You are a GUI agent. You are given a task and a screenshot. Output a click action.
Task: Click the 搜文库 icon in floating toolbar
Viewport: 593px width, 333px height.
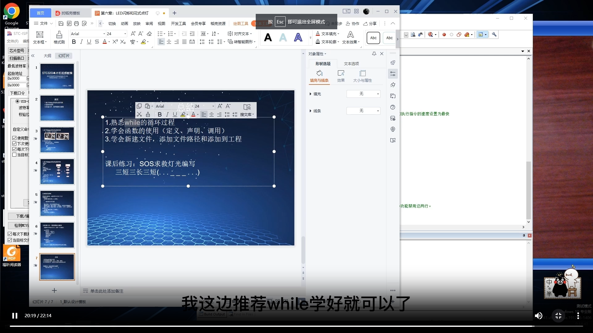point(247,109)
